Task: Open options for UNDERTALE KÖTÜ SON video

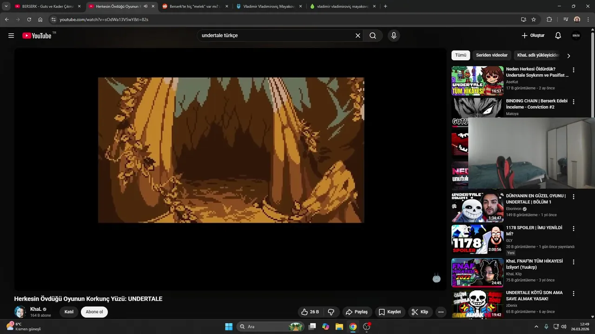Action: 574,294
